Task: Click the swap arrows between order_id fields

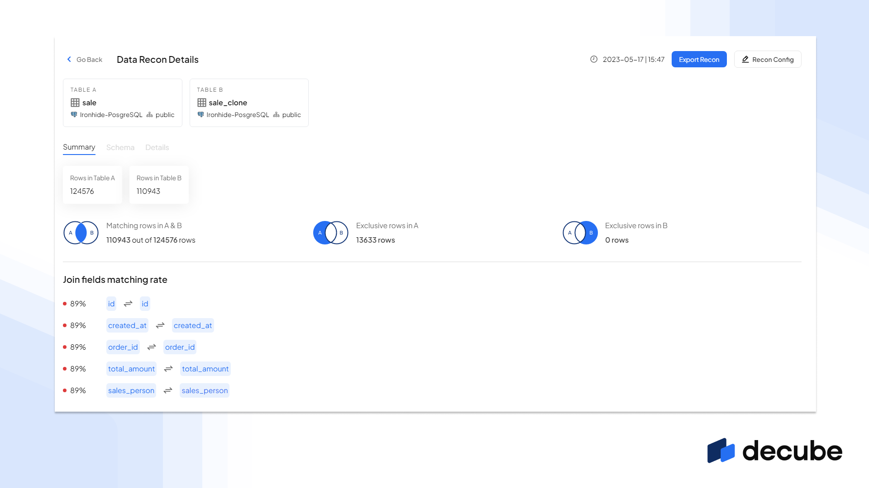Action: pyautogui.click(x=152, y=347)
